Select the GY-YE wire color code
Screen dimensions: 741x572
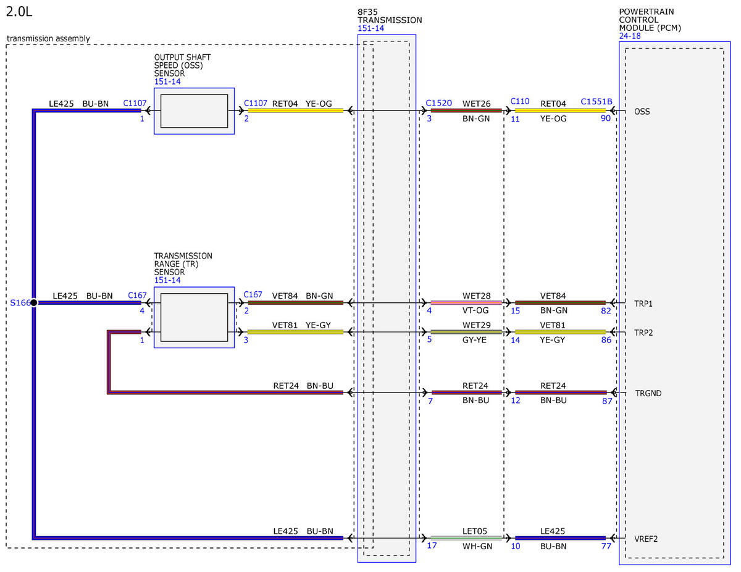475,339
